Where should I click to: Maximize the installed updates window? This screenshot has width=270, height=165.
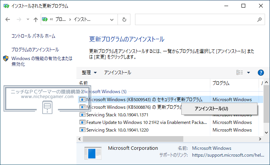click(x=243, y=6)
